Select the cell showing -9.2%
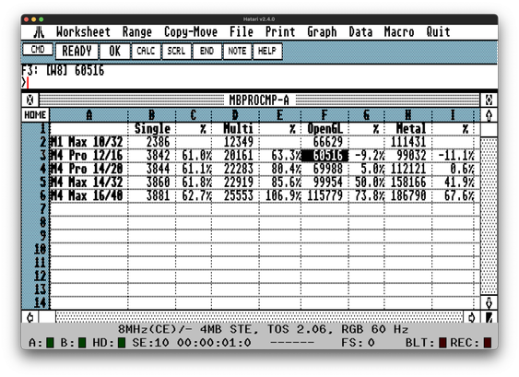 point(367,156)
